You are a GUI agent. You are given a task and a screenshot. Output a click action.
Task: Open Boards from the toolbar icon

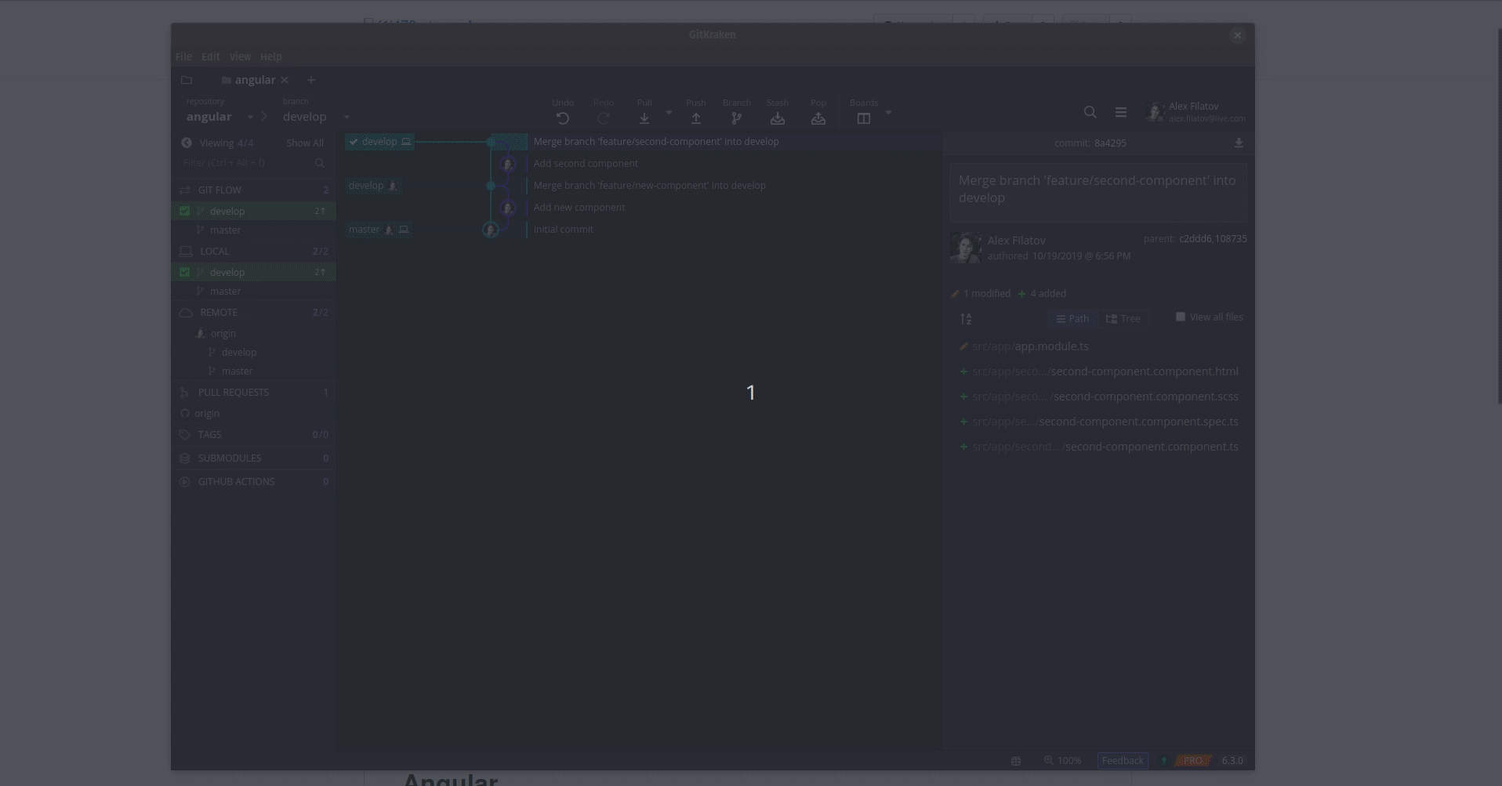pos(864,118)
